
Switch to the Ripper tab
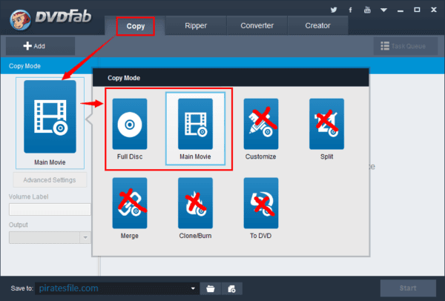pyautogui.click(x=196, y=26)
